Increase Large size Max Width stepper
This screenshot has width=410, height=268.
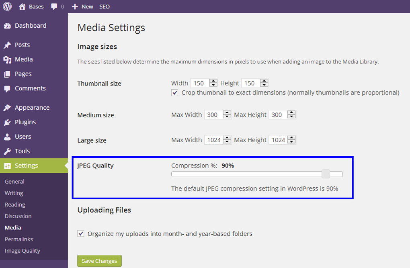(x=227, y=138)
